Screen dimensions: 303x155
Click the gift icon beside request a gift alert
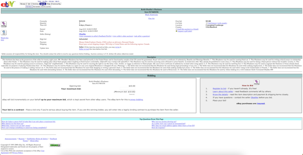click(x=176, y=31)
